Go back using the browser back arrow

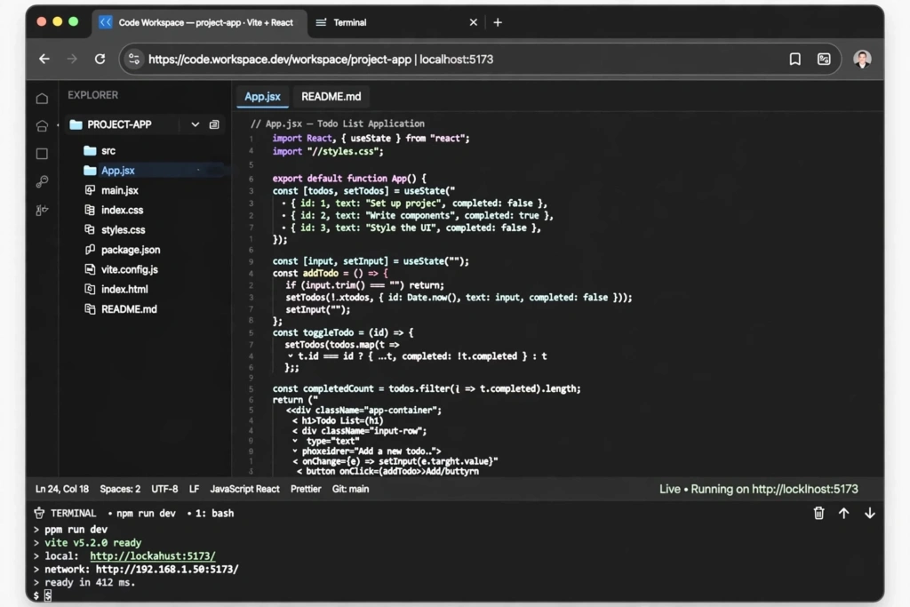click(x=44, y=59)
